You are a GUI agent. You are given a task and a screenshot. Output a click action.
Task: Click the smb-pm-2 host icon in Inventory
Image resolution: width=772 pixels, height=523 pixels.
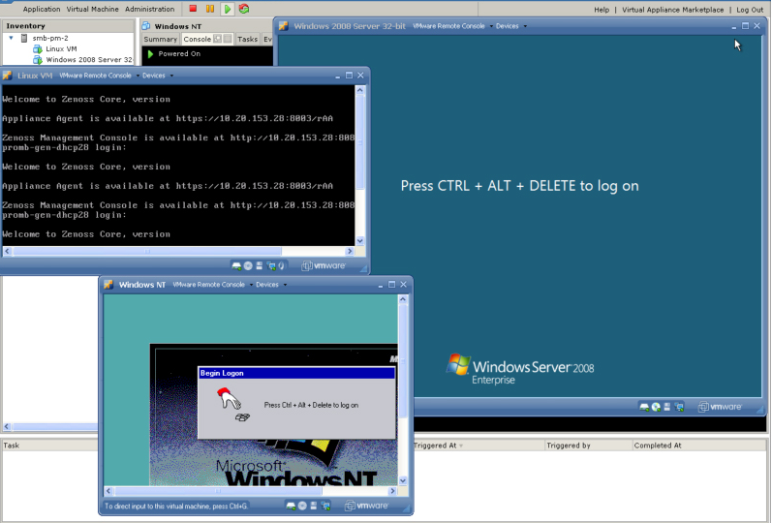point(23,38)
